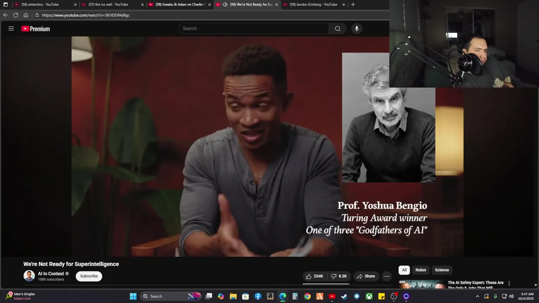The width and height of the screenshot is (539, 303).
Task: Subscribe to AI In Context
Action: tap(89, 276)
